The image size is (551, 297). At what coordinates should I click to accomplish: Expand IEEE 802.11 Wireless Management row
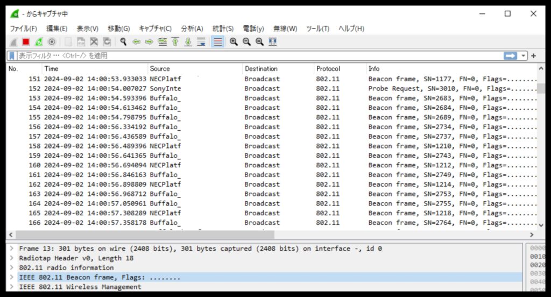click(12, 287)
